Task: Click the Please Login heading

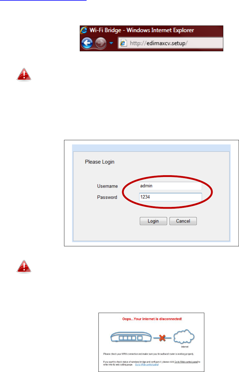Action: coord(100,162)
